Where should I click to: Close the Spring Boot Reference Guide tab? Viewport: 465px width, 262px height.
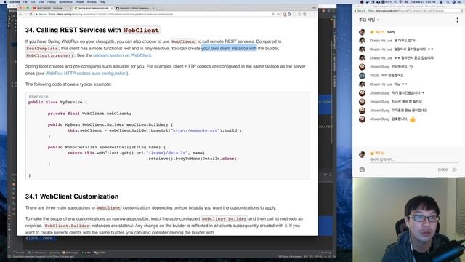[x=112, y=8]
